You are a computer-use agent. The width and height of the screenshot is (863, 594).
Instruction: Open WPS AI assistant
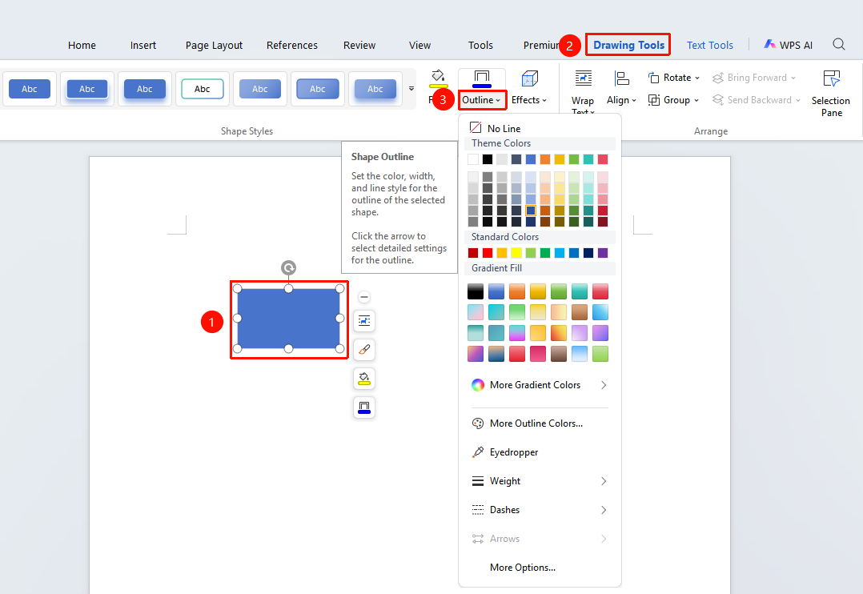pyautogui.click(x=788, y=45)
